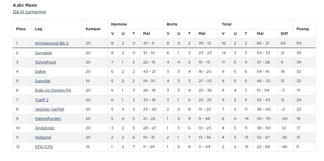View the Åndalsnes team page
Viewport: 324px width, 161px height.
click(x=45, y=128)
